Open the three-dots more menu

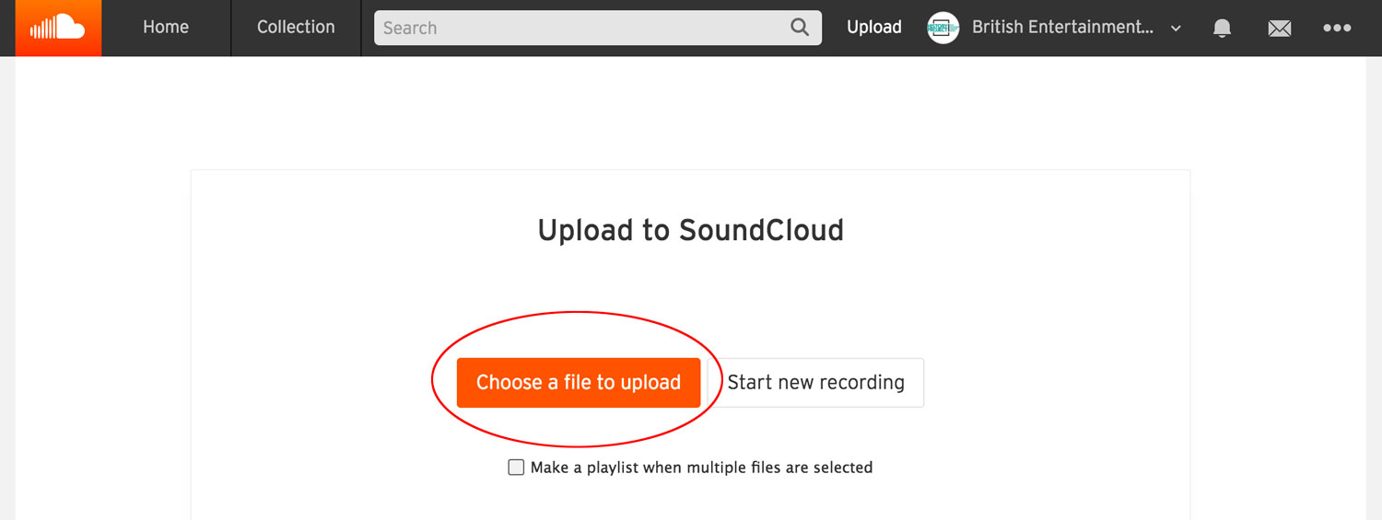pyautogui.click(x=1337, y=29)
